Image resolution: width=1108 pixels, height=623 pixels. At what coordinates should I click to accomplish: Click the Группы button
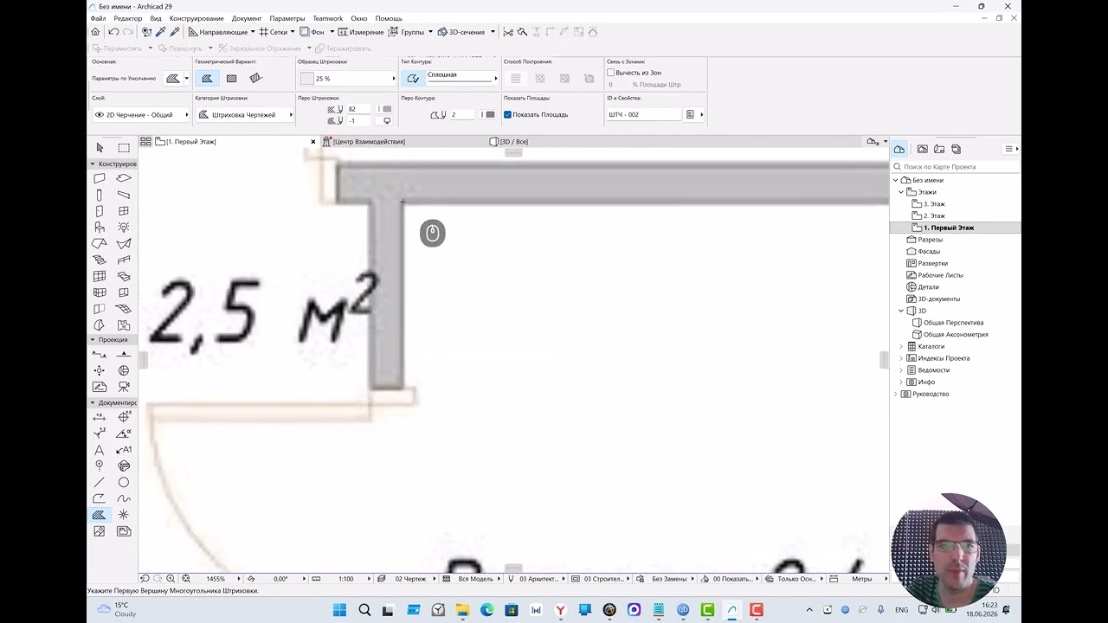407,32
